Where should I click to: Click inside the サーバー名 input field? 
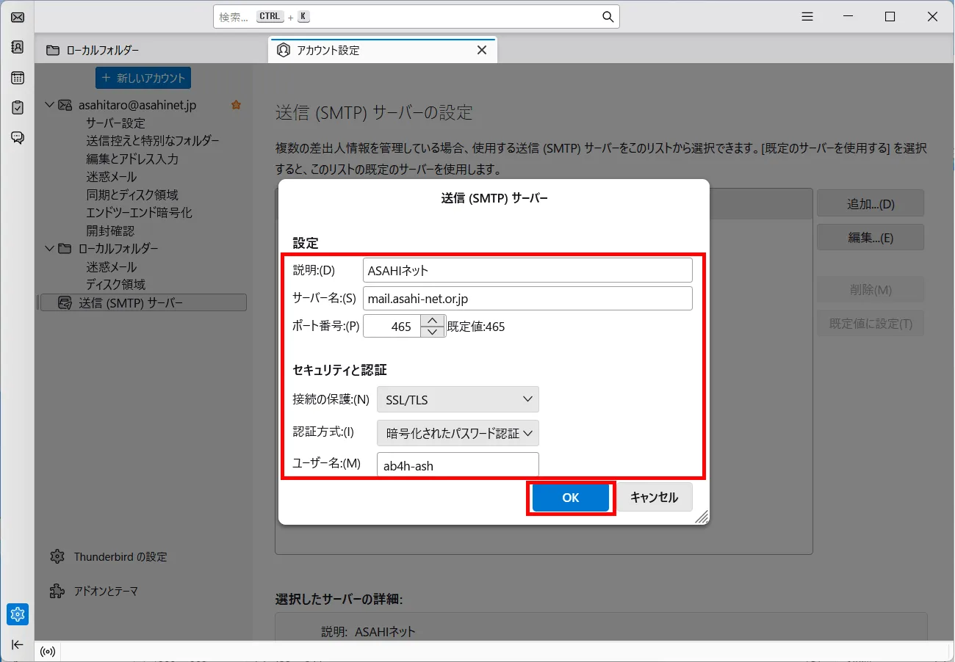tap(527, 298)
